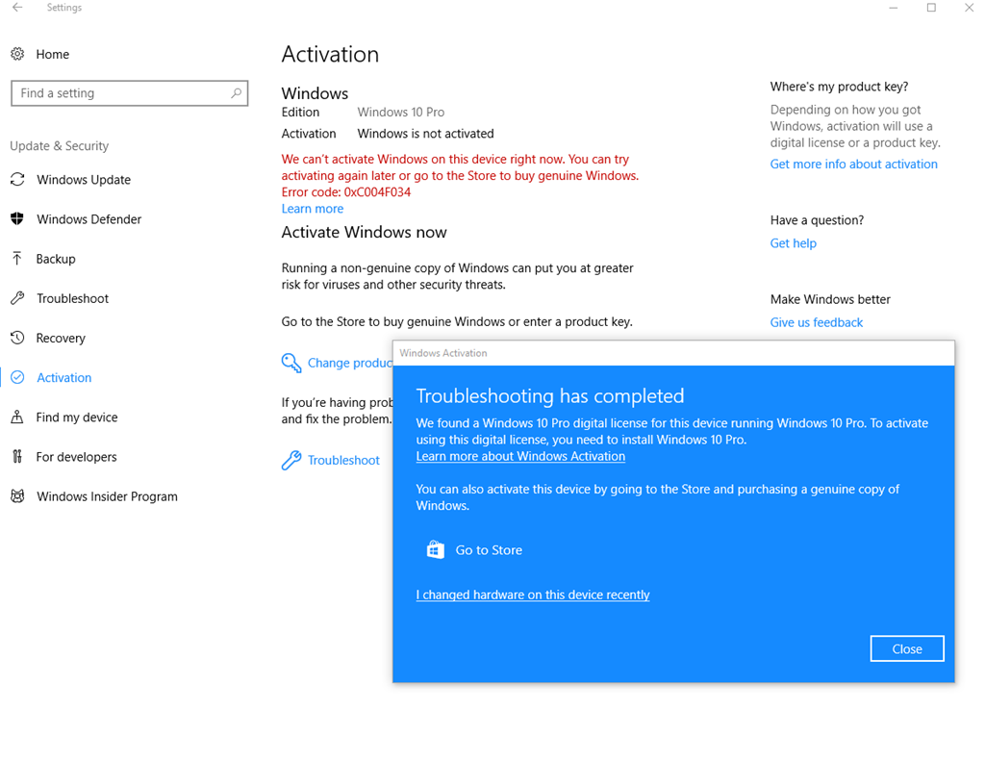Image resolution: width=985 pixels, height=759 pixels.
Task: Click the Recovery clock icon
Action: point(17,338)
